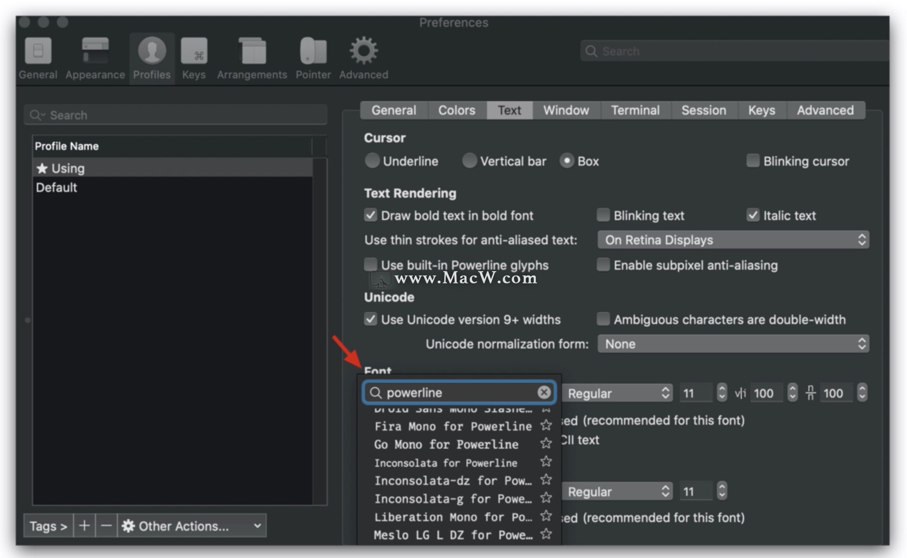The image size is (907, 558).
Task: Switch to the Colors tab
Action: point(456,110)
